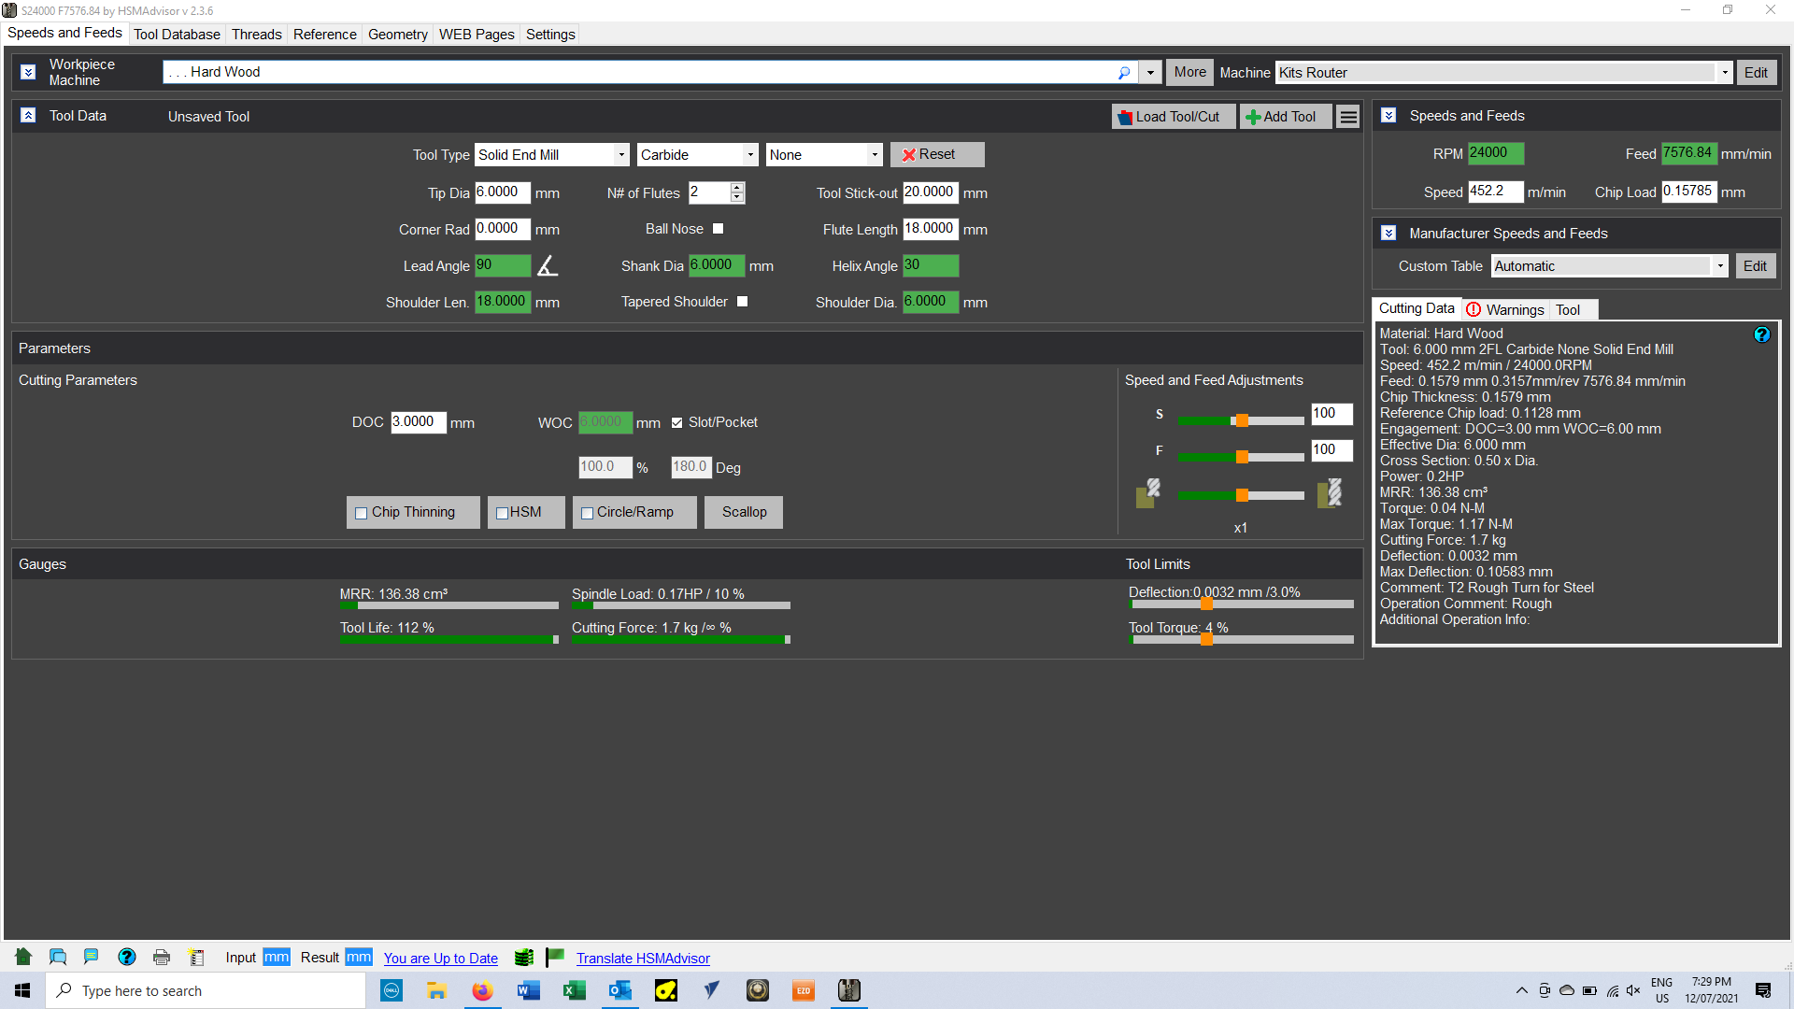Click help icon in Cutting Data panel

1761,334
